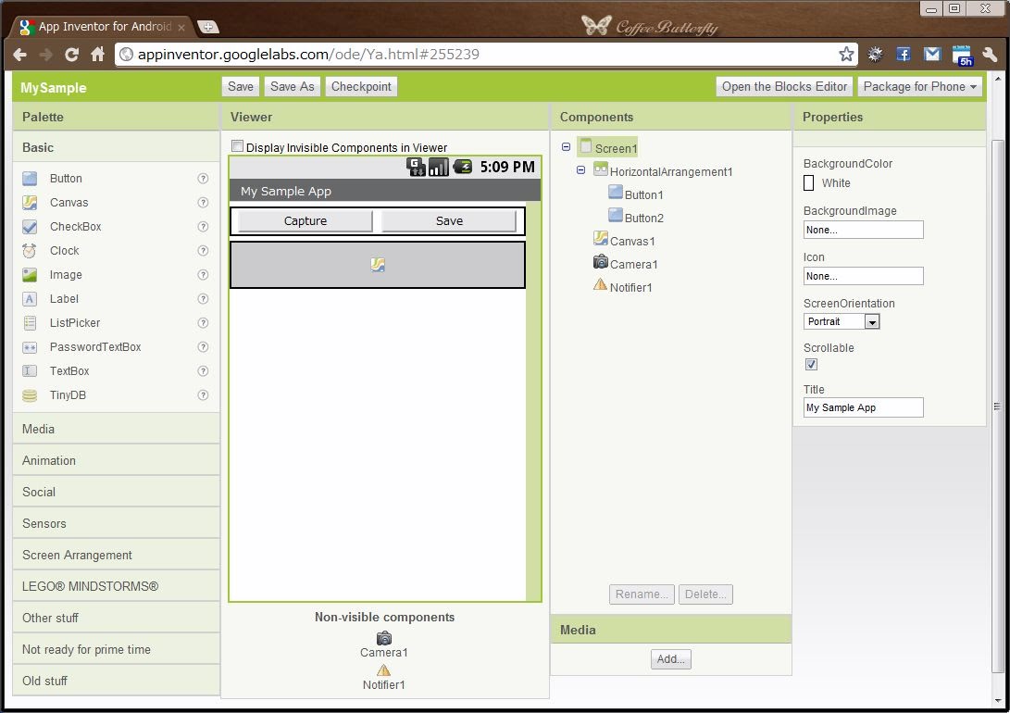Click Open the Blocks Editor button
Image resolution: width=1010 pixels, height=713 pixels.
[x=784, y=86]
